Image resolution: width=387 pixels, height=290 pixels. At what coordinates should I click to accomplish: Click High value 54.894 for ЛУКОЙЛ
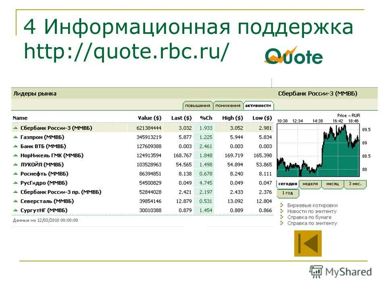tap(235, 164)
